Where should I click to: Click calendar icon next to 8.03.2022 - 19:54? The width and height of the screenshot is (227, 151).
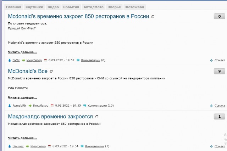pos(50,146)
